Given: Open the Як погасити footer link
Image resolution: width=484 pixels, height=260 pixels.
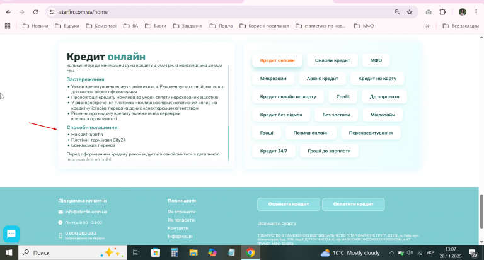Looking at the screenshot, I should click(x=181, y=220).
